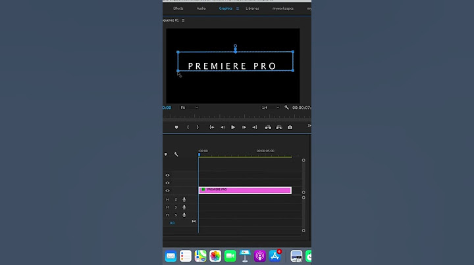Click the blue 0.0 master volume value
The height and width of the screenshot is (265, 474).
click(x=172, y=223)
